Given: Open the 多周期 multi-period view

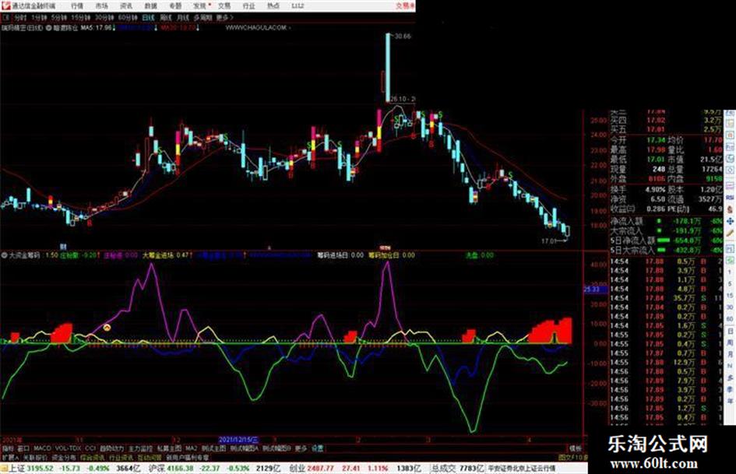Looking at the screenshot, I should pos(202,18).
